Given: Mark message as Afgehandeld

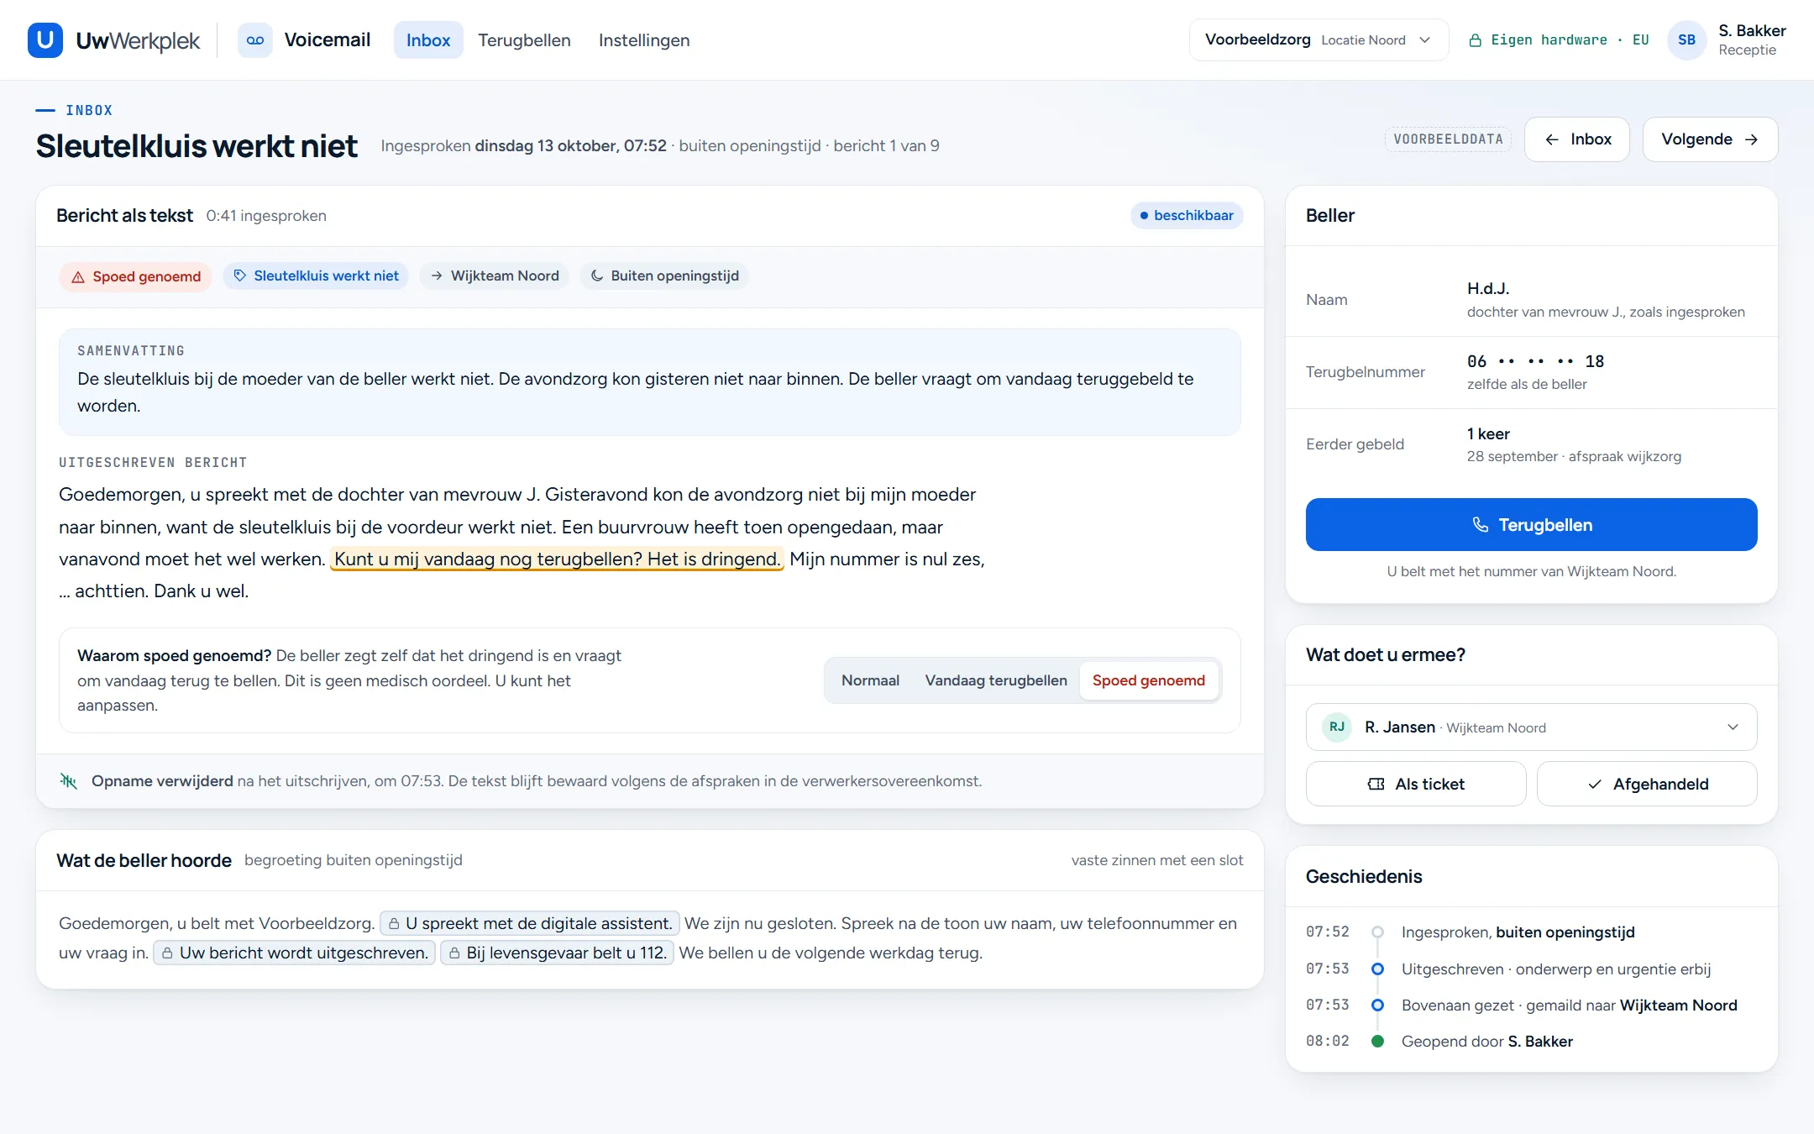Looking at the screenshot, I should click(x=1647, y=784).
